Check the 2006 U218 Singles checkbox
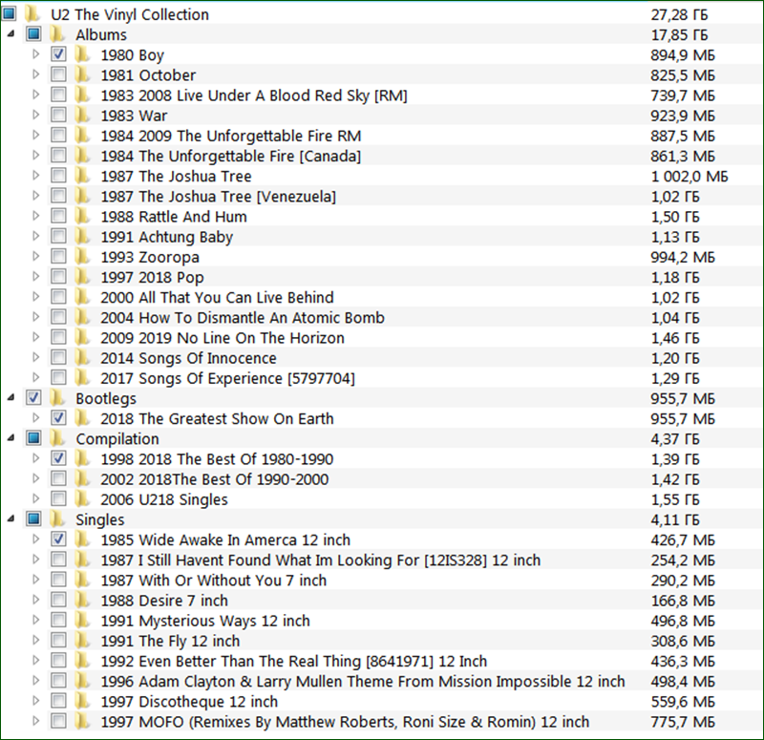This screenshot has width=764, height=740. pyautogui.click(x=58, y=498)
